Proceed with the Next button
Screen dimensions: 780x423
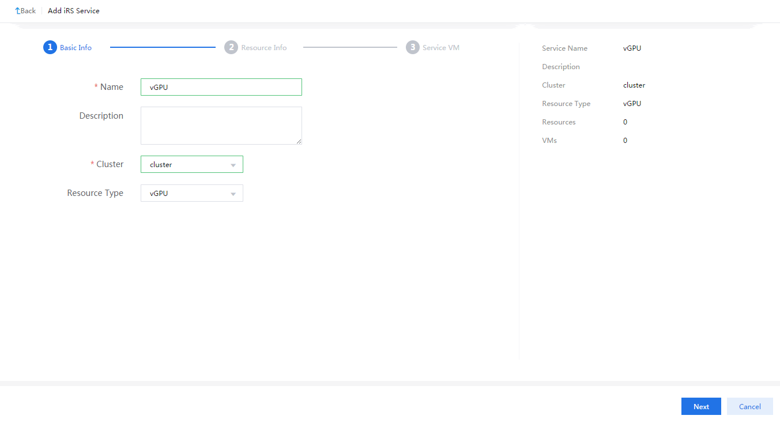[701, 406]
